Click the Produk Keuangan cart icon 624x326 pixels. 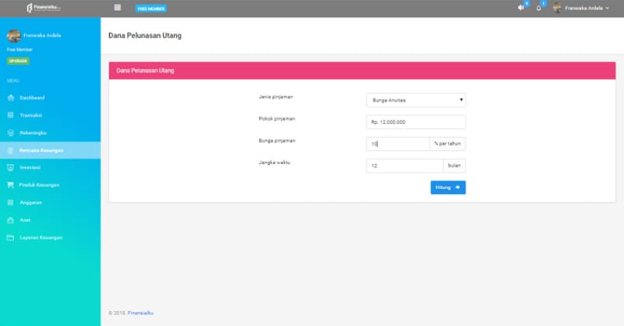point(11,184)
